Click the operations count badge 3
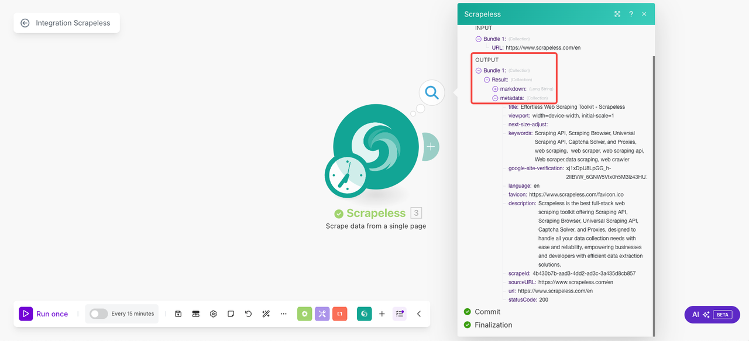 pos(416,213)
